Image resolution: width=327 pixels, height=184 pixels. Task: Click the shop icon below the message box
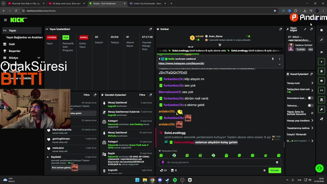point(172,170)
